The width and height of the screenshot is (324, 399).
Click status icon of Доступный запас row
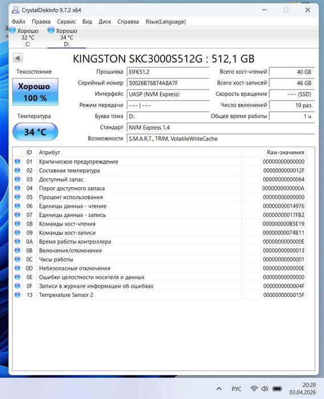pos(17,179)
